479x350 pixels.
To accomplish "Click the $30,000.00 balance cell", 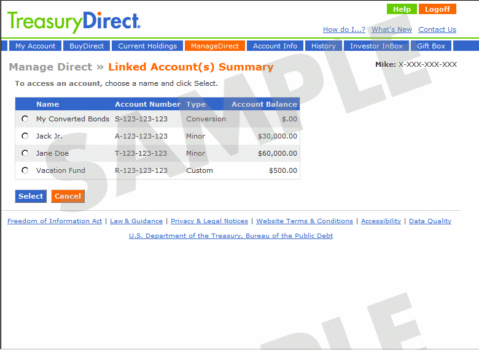I will pos(278,136).
